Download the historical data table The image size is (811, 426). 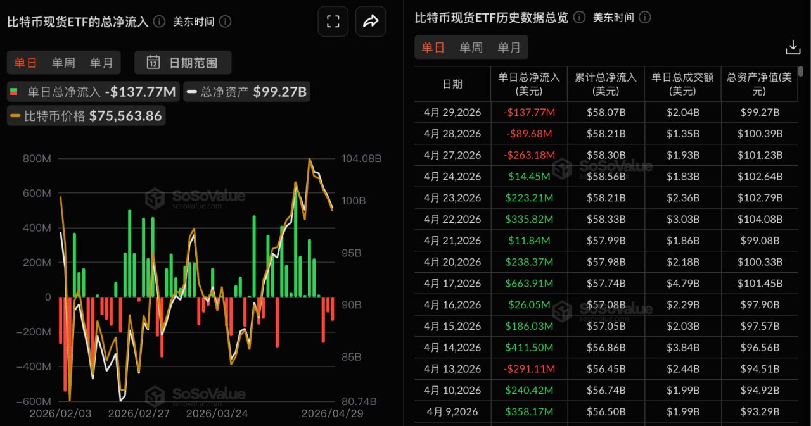[x=793, y=47]
